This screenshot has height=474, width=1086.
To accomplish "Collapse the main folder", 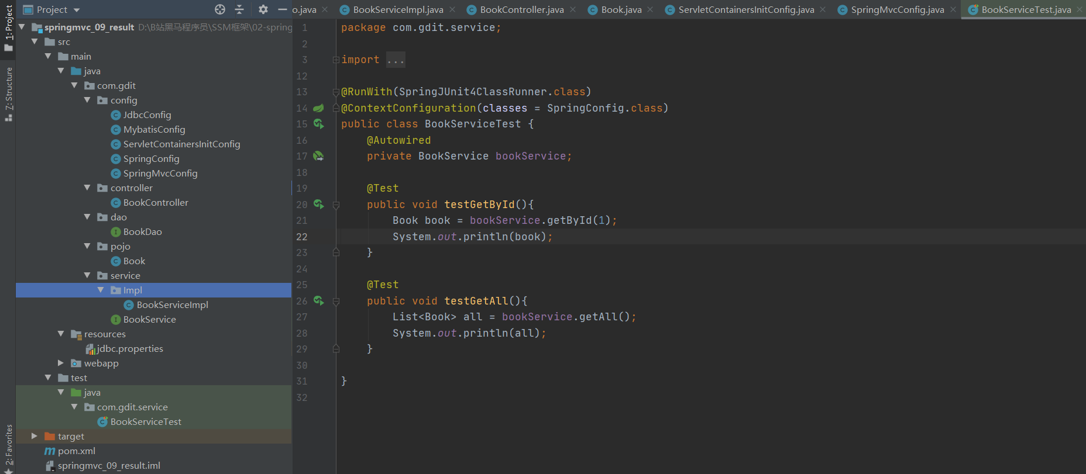I will coord(48,56).
